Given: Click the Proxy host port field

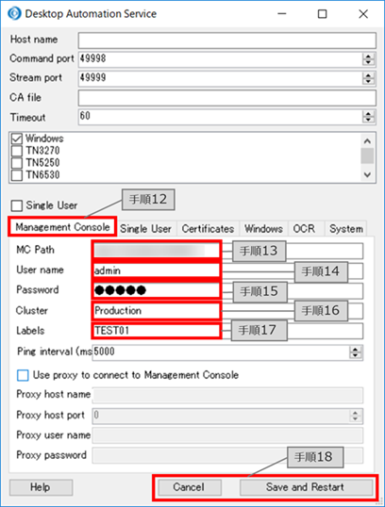Looking at the screenshot, I should click(x=227, y=416).
